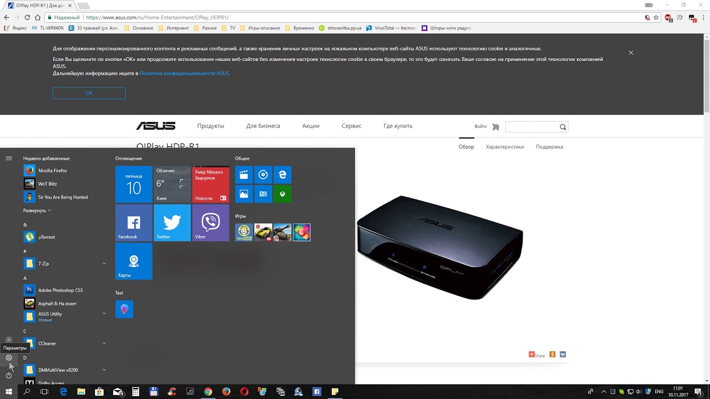Viewport: 710px width, 399px height.
Task: Open the Где купить menu item
Action: [398, 126]
